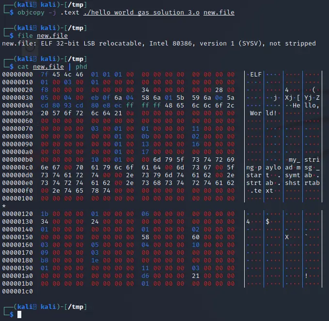
Task: Click the -j option flag
Action: (52, 13)
